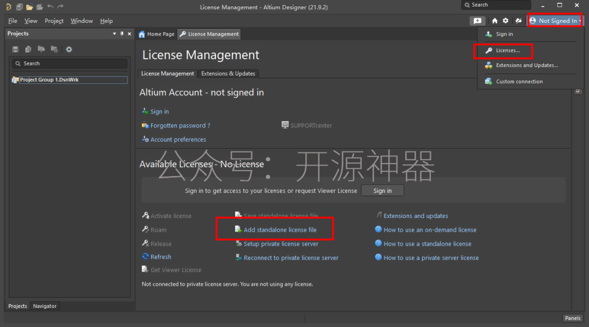Switch to the Projects bottom tab
The image size is (589, 327).
17,306
